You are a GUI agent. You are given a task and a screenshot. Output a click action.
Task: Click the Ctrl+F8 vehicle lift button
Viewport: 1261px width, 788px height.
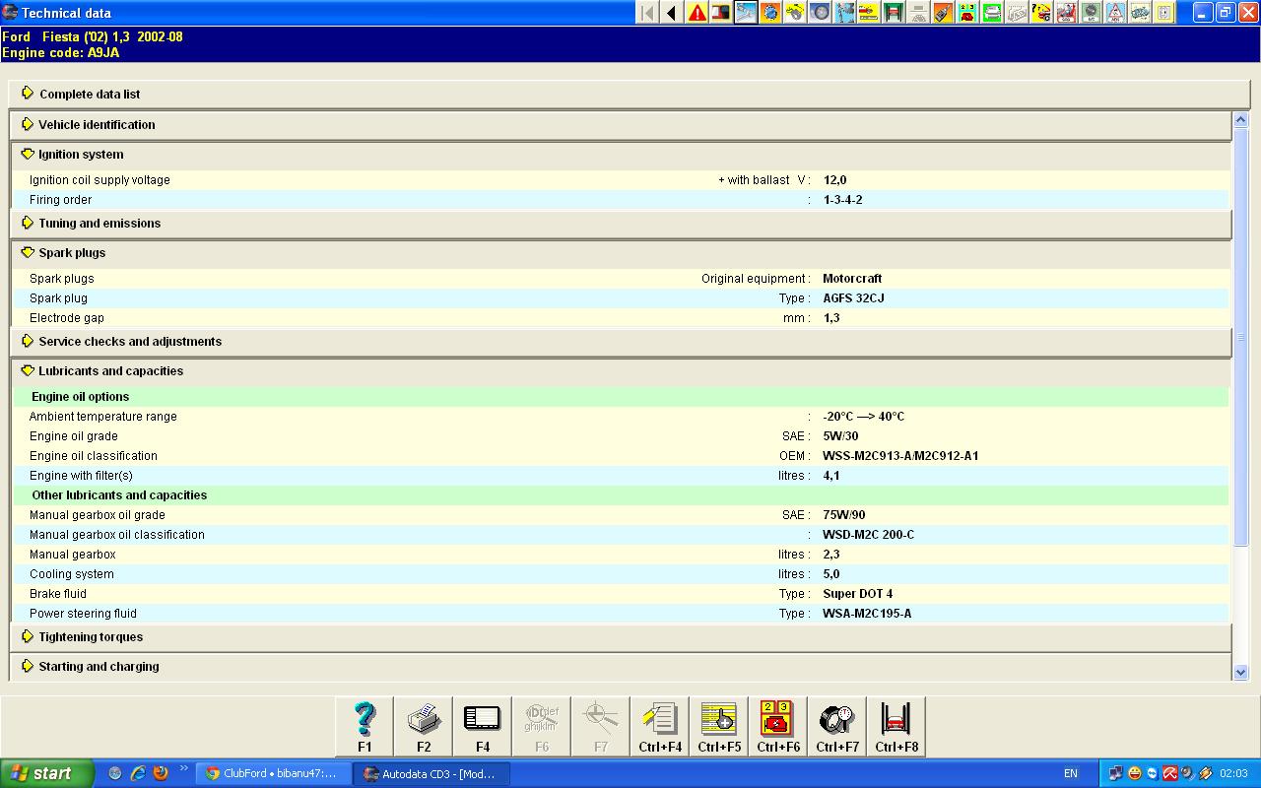pyautogui.click(x=896, y=726)
